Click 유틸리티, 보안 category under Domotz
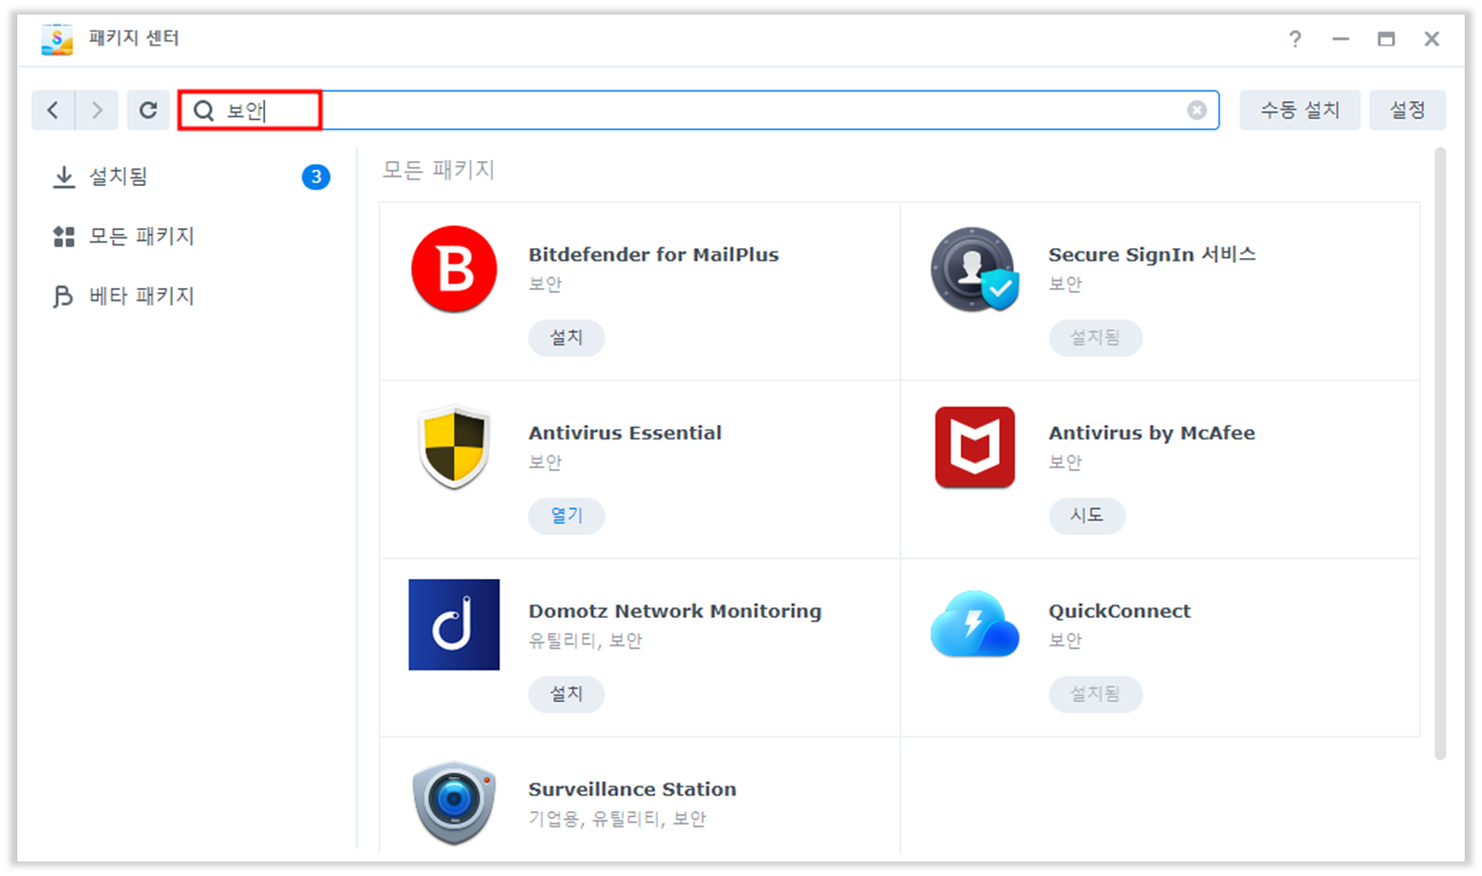The width and height of the screenshot is (1482, 876). (x=585, y=641)
